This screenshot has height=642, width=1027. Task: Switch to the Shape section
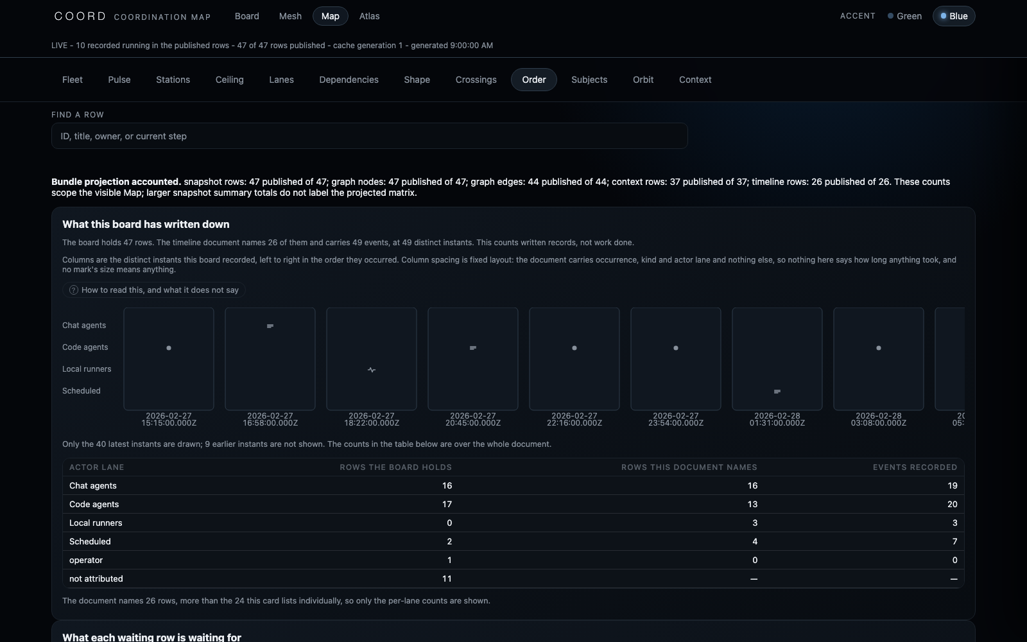417,80
